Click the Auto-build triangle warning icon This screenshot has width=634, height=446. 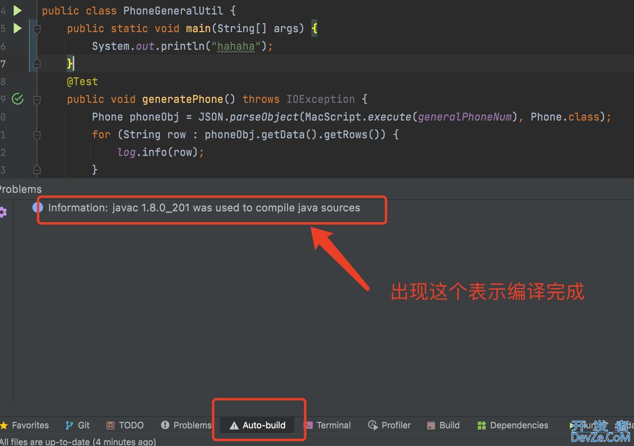click(x=234, y=426)
